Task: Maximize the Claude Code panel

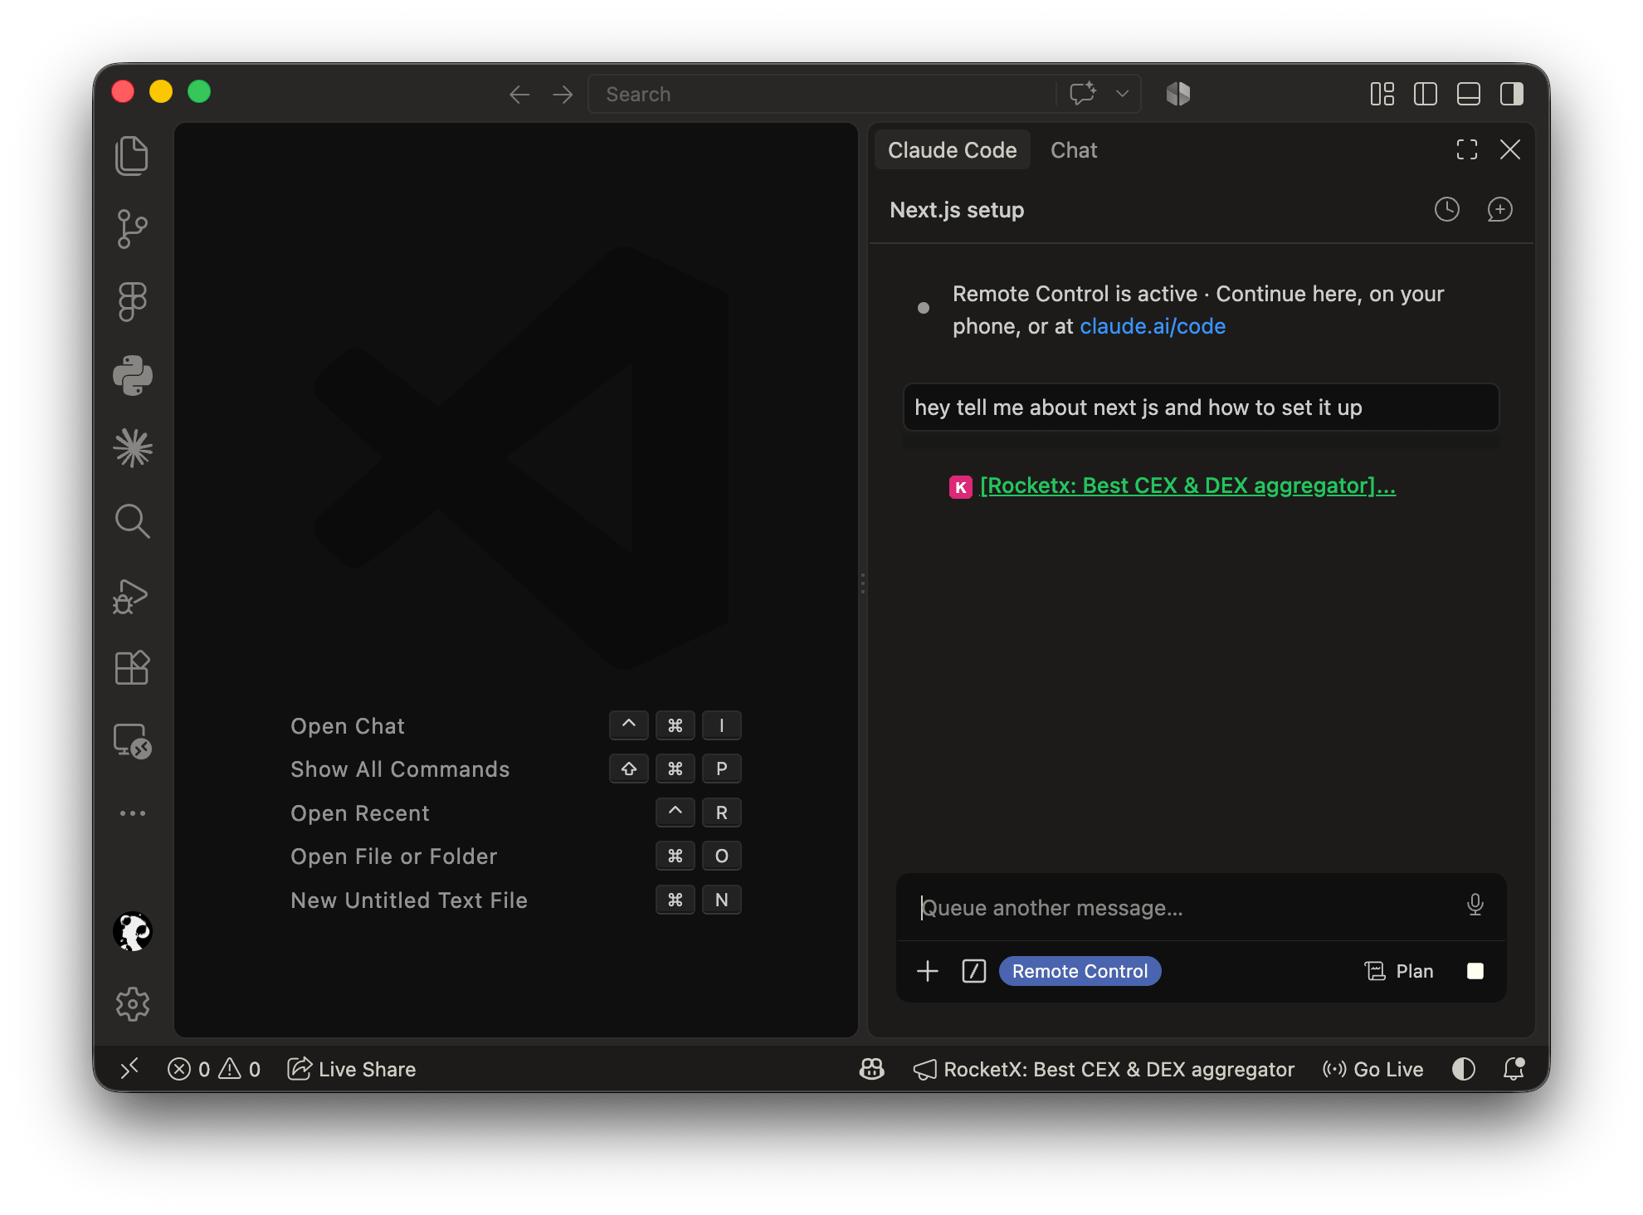Action: click(x=1467, y=149)
